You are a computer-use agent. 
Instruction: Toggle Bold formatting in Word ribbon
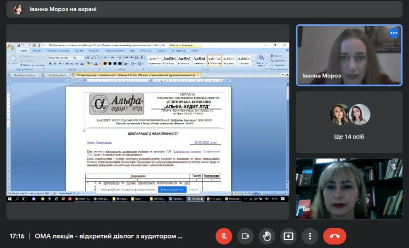click(x=50, y=64)
